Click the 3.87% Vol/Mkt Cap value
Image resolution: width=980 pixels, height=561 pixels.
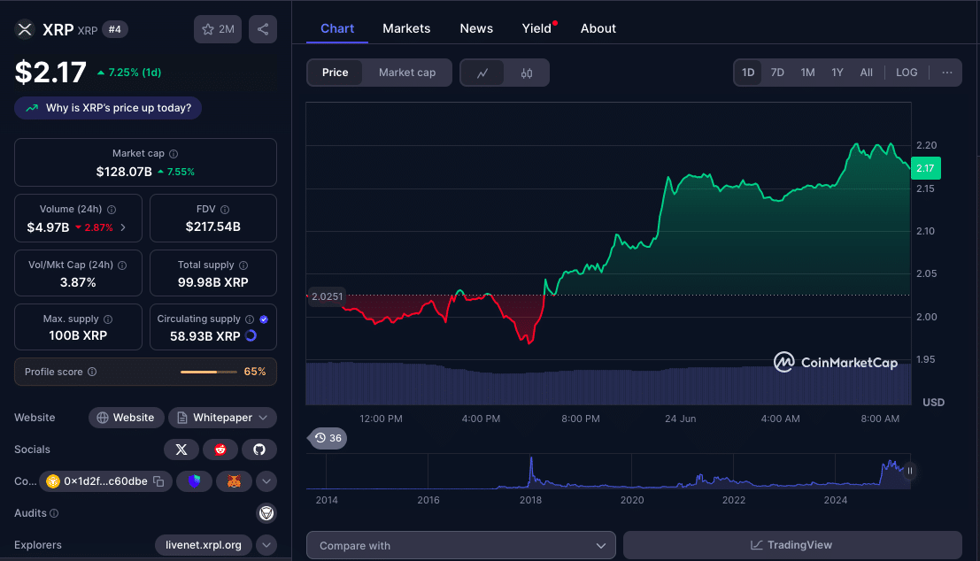(78, 282)
